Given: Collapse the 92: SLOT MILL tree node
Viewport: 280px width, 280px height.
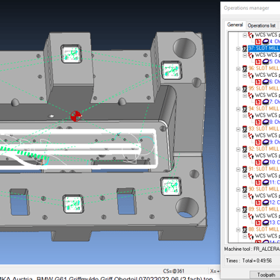Looking at the screenshot, I should click(x=238, y=149).
